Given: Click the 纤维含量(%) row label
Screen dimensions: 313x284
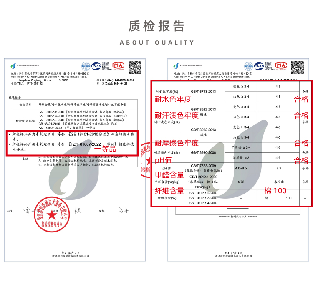Looking at the screenshot, I should point(167,198).
